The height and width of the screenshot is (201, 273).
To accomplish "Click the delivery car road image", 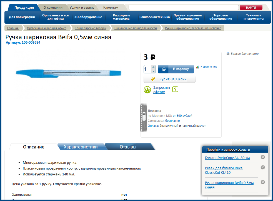I will pyautogui.click(x=143, y=118).
